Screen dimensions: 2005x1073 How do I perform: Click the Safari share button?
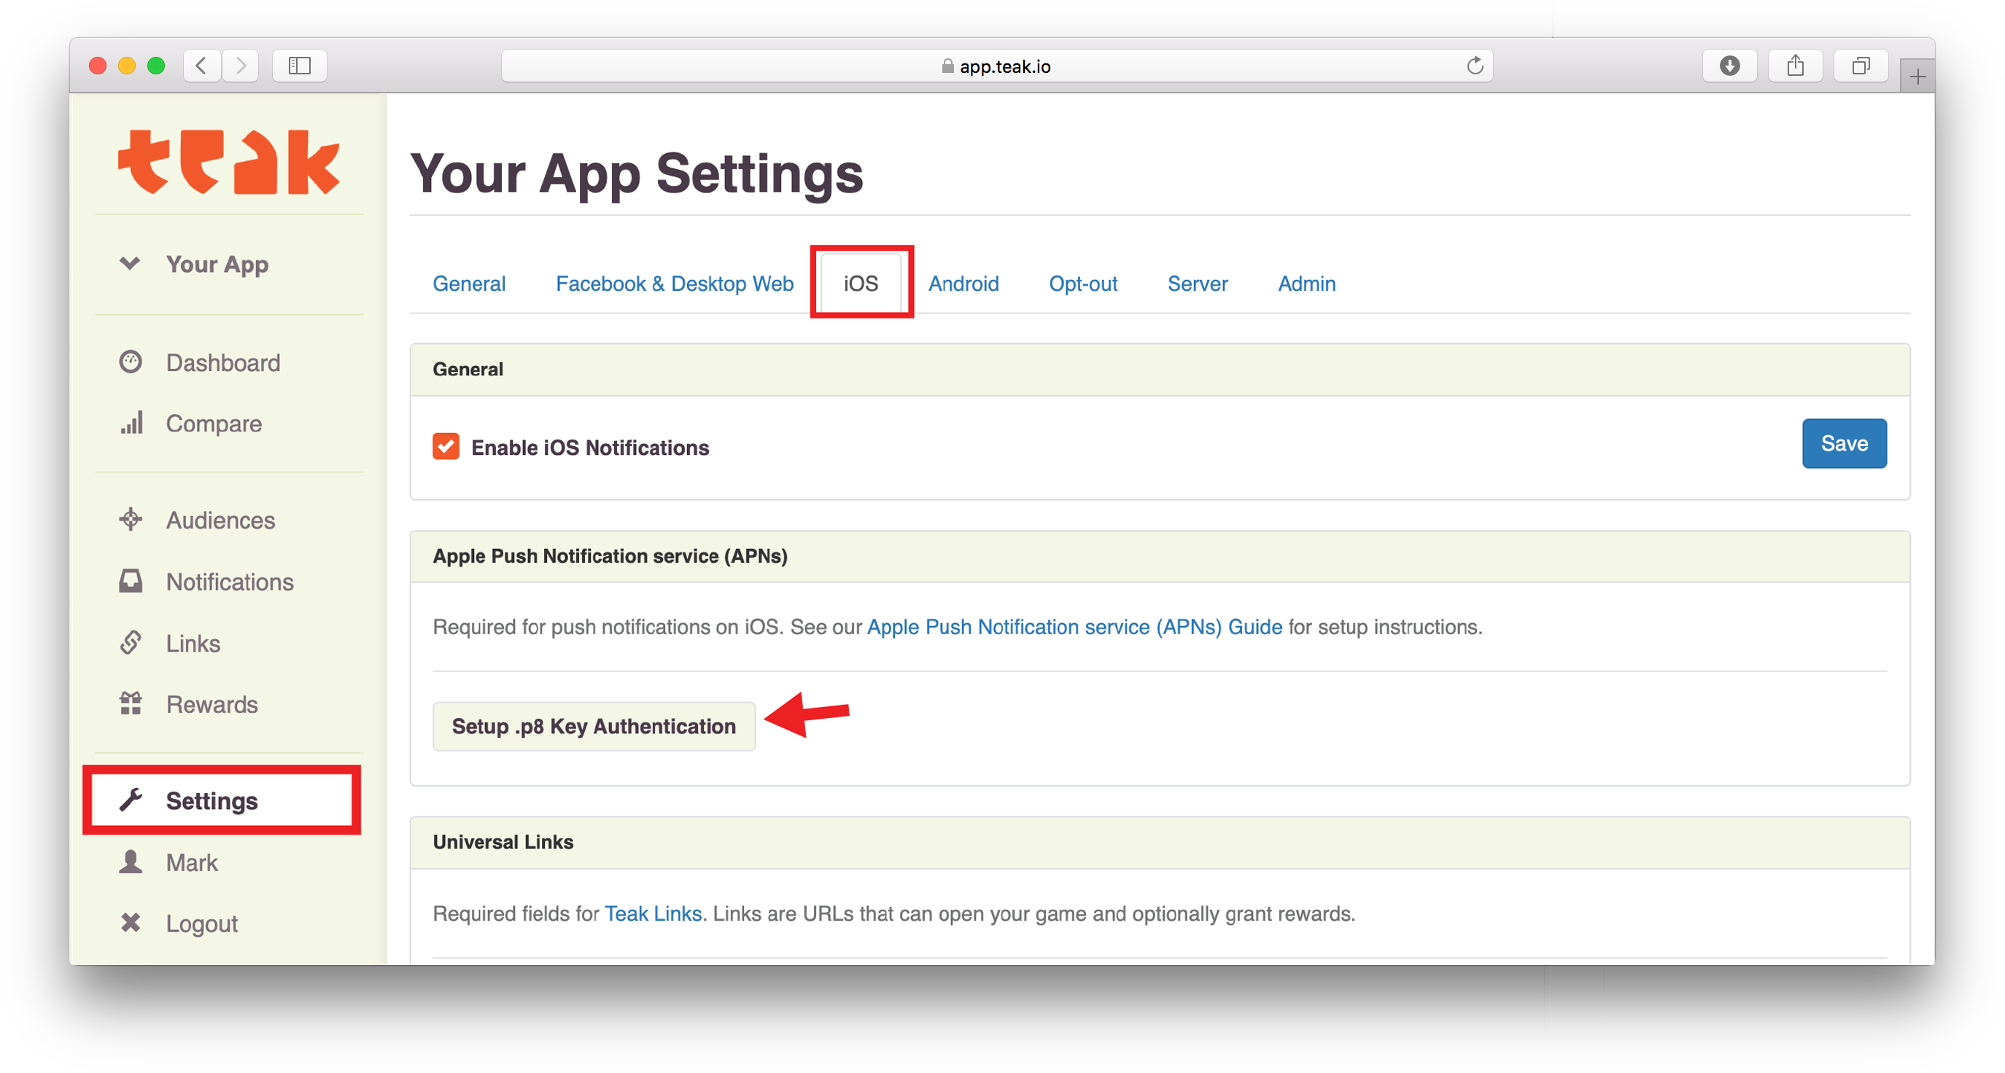(1796, 66)
